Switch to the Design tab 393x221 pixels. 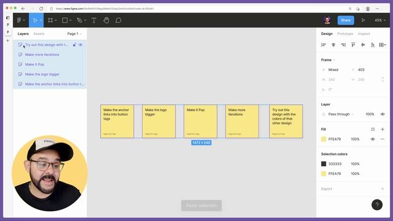click(327, 34)
